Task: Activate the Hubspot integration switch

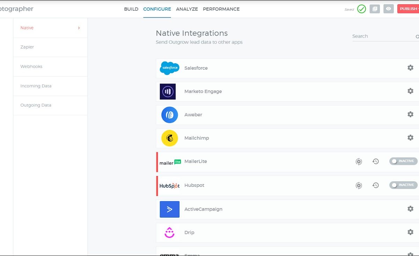Action: coord(403,185)
